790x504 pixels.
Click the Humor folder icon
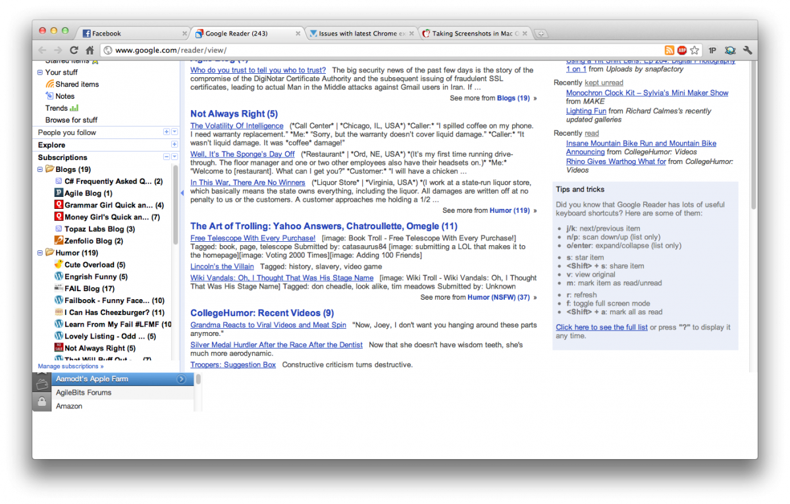(49, 252)
